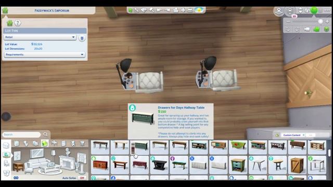Click the lot info green house button
Screen dimensions: 333x187
coord(9,23)
